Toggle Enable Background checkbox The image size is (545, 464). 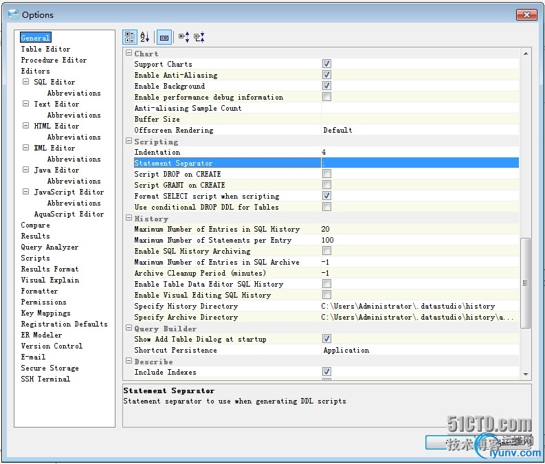[326, 86]
